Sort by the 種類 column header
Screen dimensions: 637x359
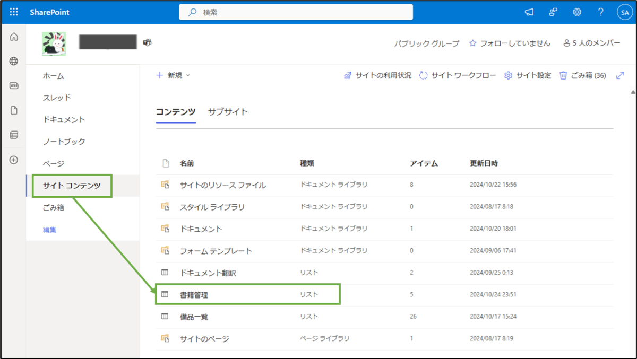(307, 163)
